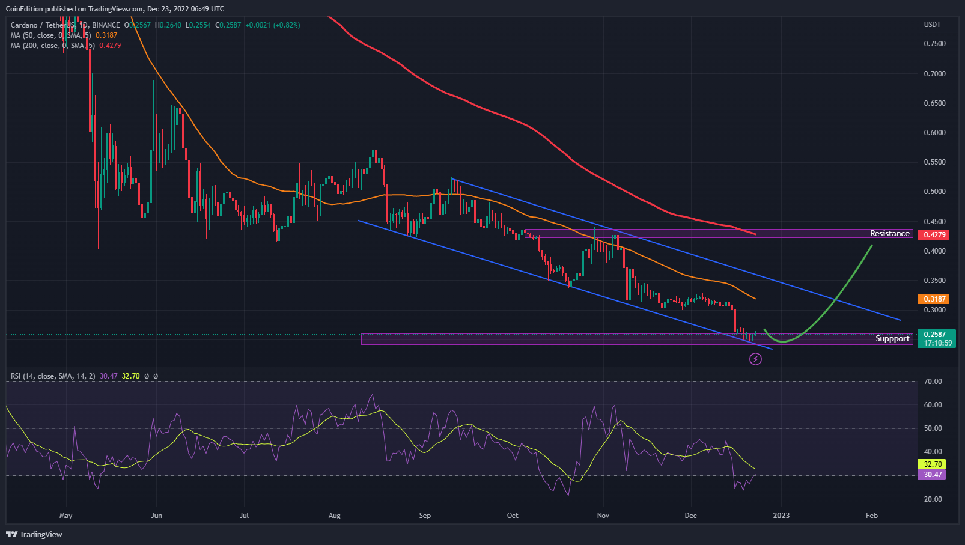Image resolution: width=965 pixels, height=545 pixels.
Task: Click the Dec date axis label
Action: 691,516
